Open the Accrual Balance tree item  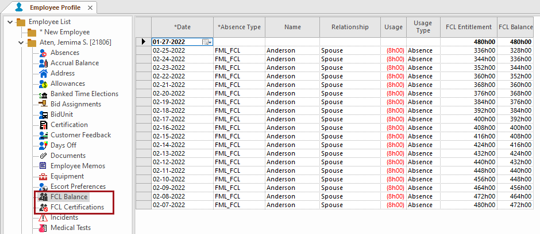pyautogui.click(x=75, y=63)
